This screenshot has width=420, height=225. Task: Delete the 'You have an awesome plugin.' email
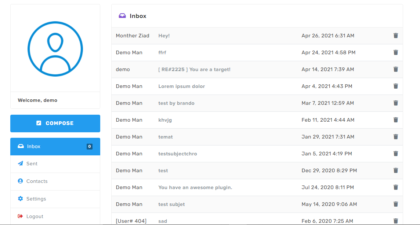click(395, 187)
